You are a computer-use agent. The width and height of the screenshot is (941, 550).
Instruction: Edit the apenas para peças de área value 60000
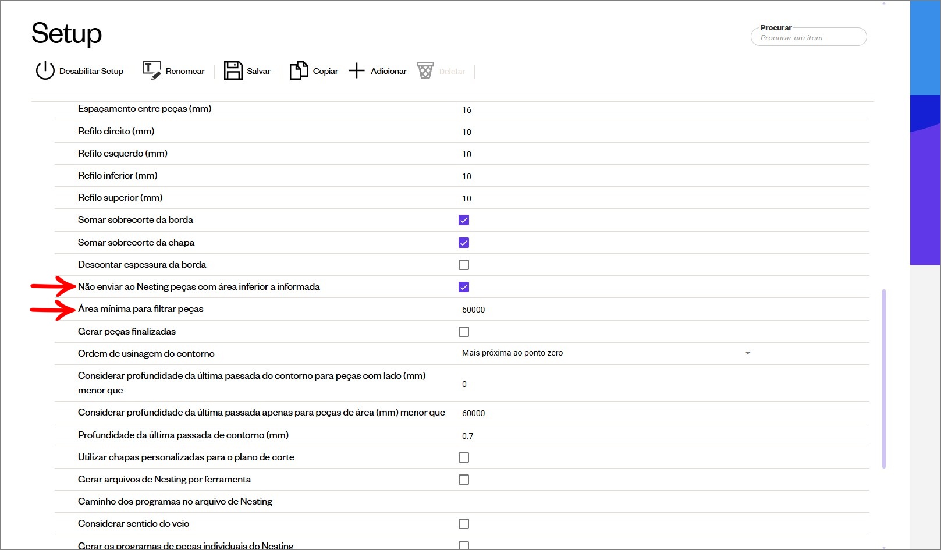(473, 413)
